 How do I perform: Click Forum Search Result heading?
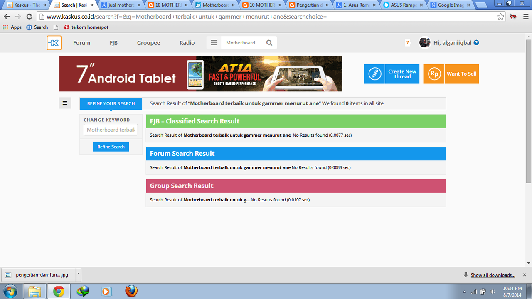(x=182, y=154)
